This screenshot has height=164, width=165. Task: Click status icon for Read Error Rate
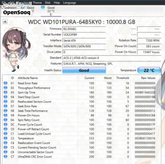(5, 83)
